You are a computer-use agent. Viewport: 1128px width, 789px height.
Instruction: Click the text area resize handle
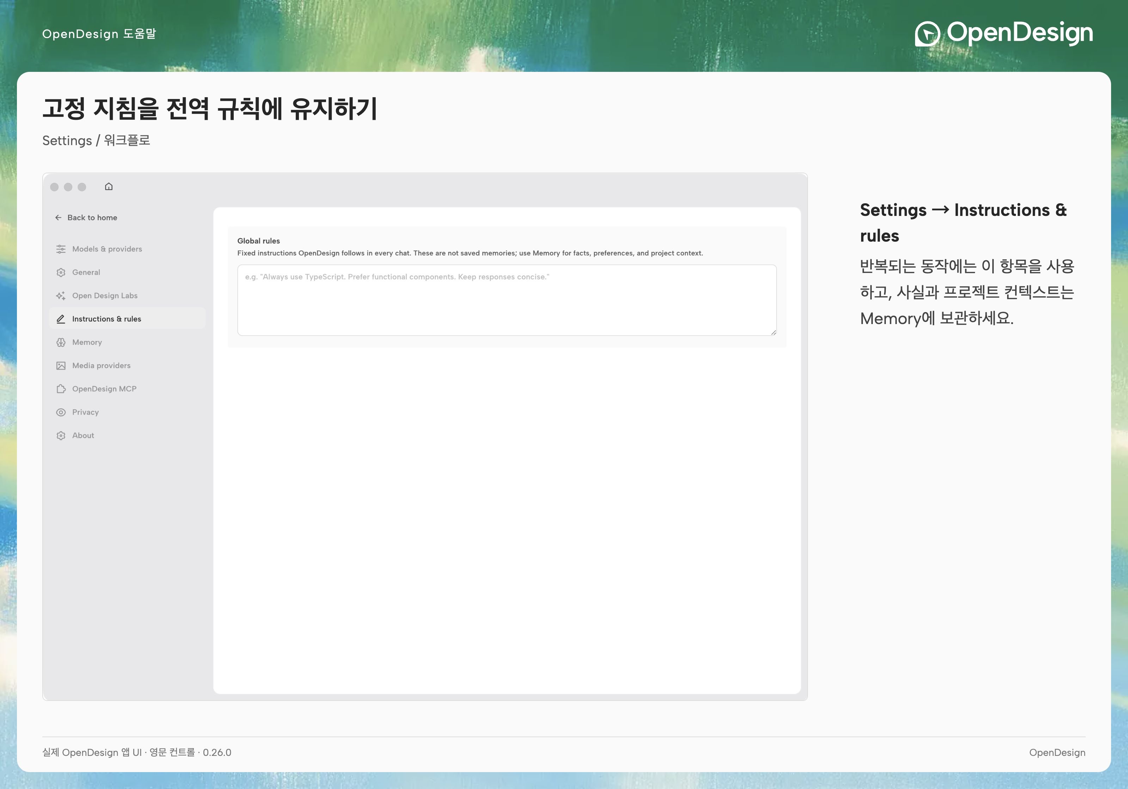point(773,333)
